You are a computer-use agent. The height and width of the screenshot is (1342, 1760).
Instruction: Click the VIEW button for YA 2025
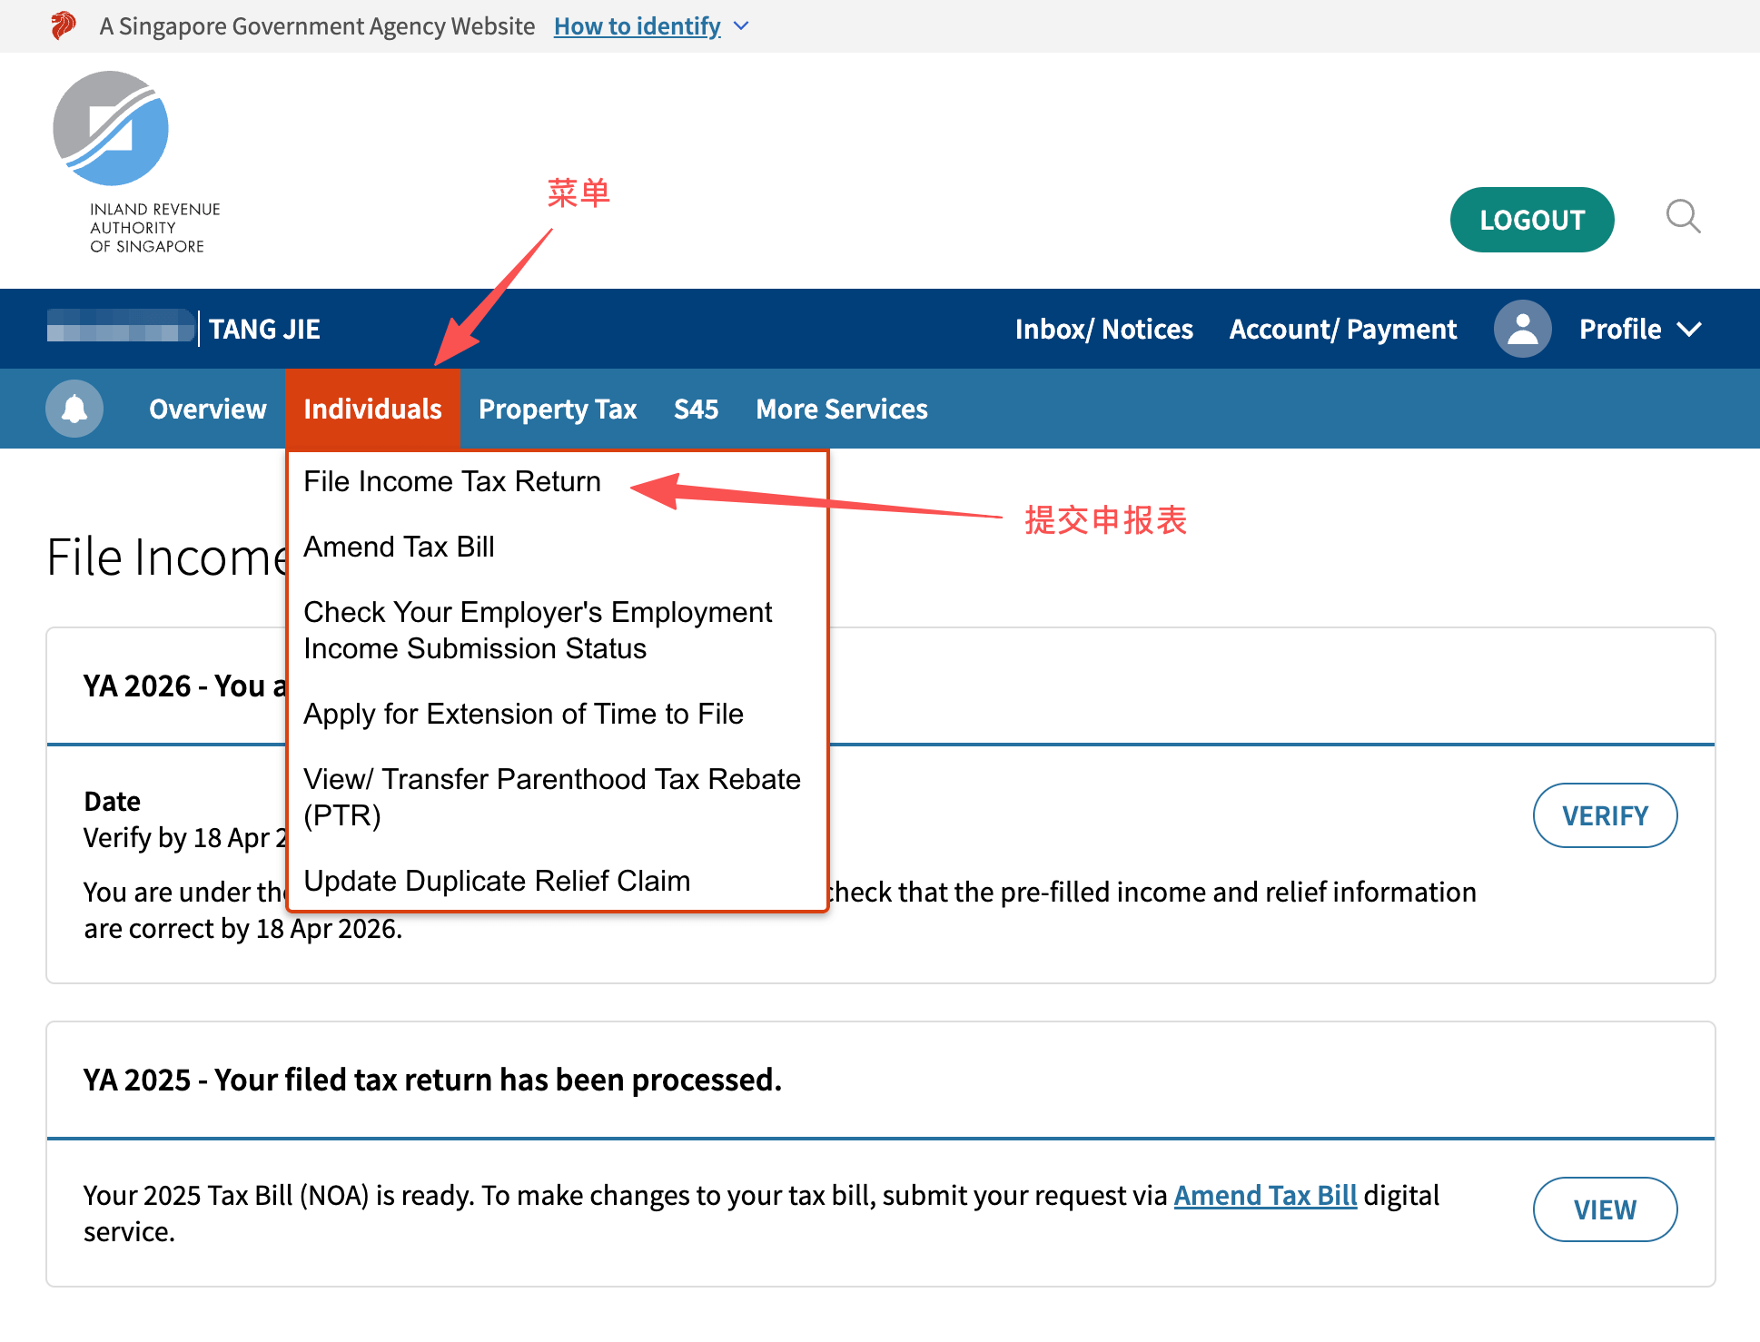point(1604,1209)
